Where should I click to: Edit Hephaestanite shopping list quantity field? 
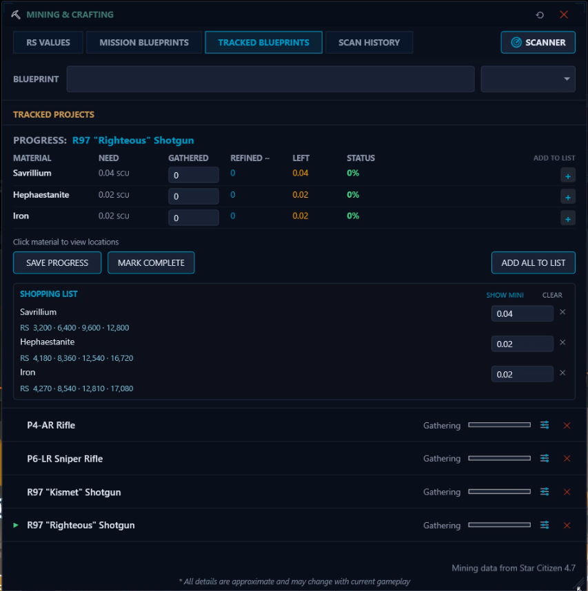(x=523, y=344)
